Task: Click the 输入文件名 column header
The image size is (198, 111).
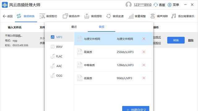Action: 15,27
